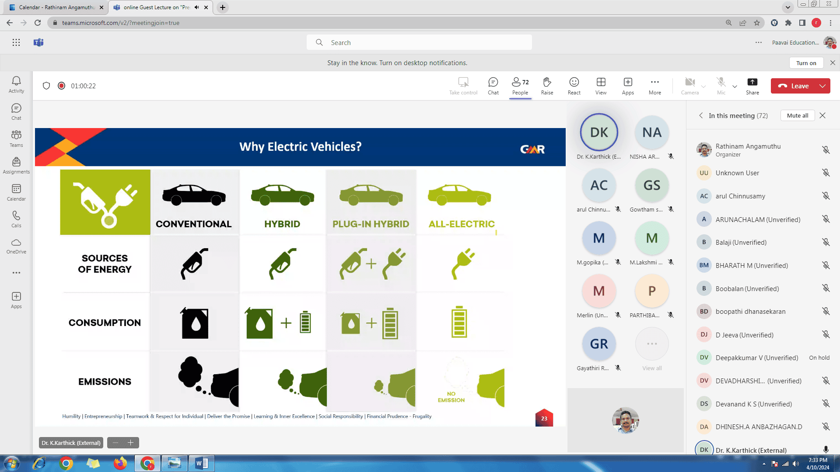Click the Mute all button
This screenshot has height=472, width=840.
797,115
